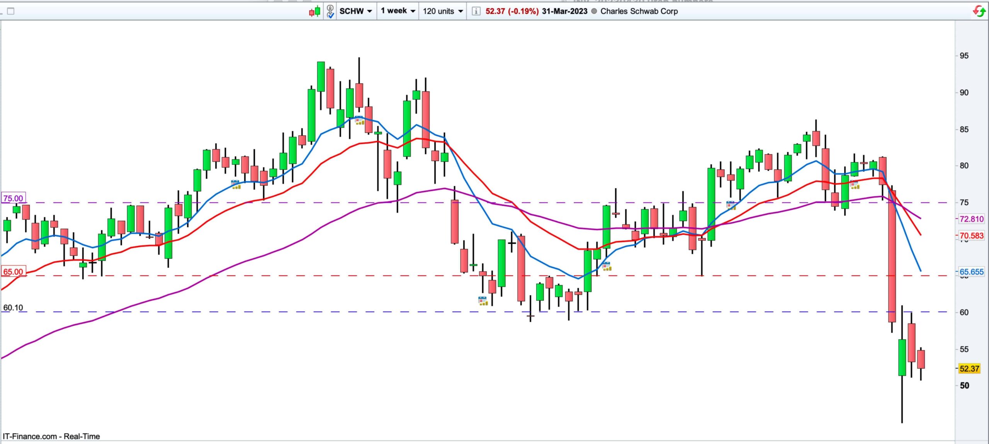
Task: Click the gray market status dot
Action: [594, 11]
